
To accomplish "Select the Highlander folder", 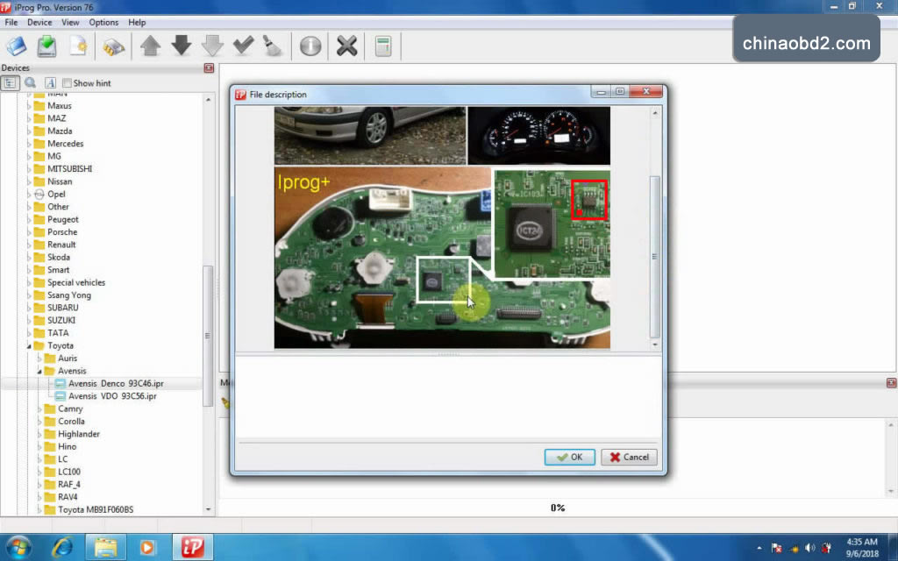I will pos(78,434).
